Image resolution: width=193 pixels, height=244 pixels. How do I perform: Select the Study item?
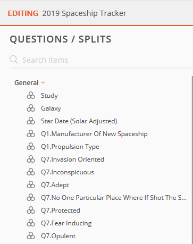click(49, 96)
